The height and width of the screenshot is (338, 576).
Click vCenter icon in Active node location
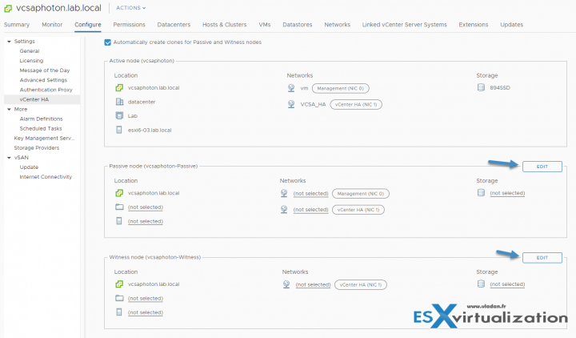(x=119, y=88)
